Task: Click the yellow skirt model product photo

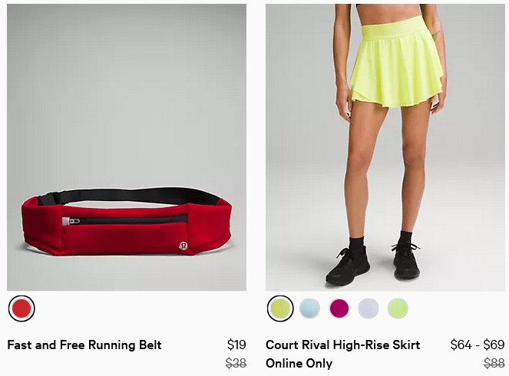Action: (x=385, y=147)
